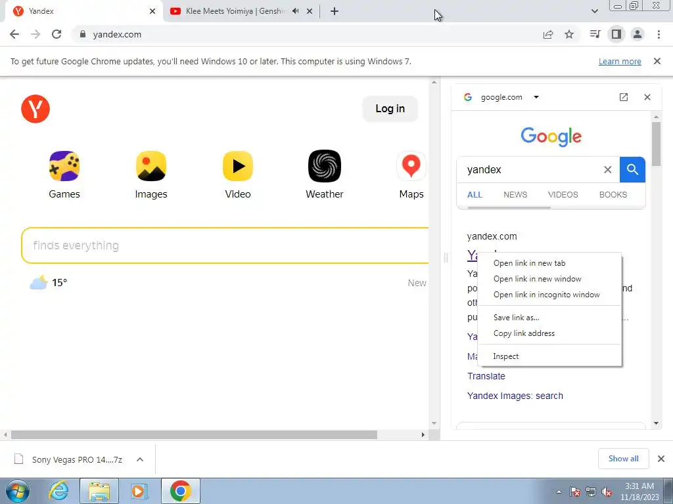Choose Save link as...
This screenshot has width=673, height=504.
(x=549, y=318)
